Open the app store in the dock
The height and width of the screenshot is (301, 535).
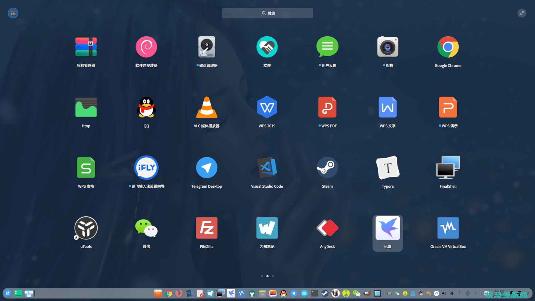point(158,293)
